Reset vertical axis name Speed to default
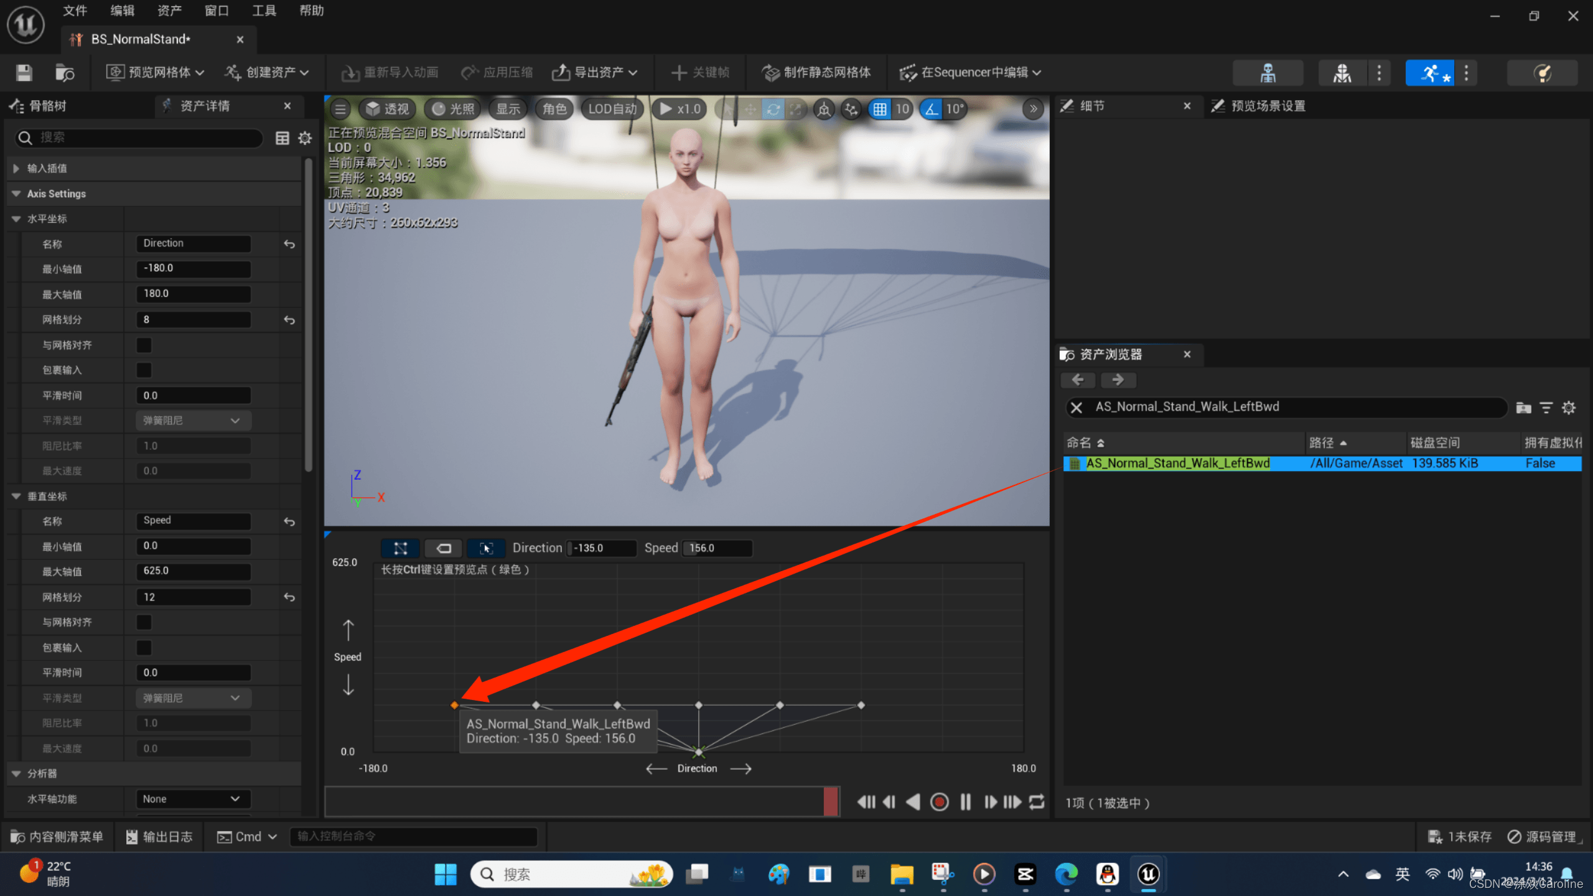The image size is (1593, 896). (289, 521)
